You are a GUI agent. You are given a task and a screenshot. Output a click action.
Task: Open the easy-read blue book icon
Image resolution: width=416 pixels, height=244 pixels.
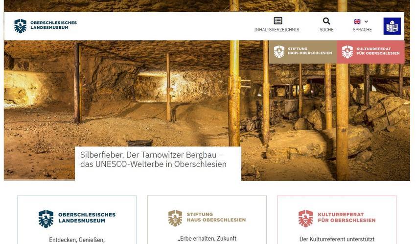[392, 26]
